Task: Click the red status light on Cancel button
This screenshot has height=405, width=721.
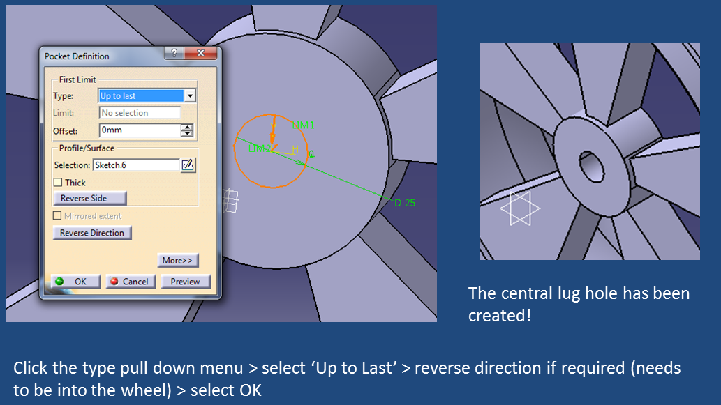Action: point(115,281)
